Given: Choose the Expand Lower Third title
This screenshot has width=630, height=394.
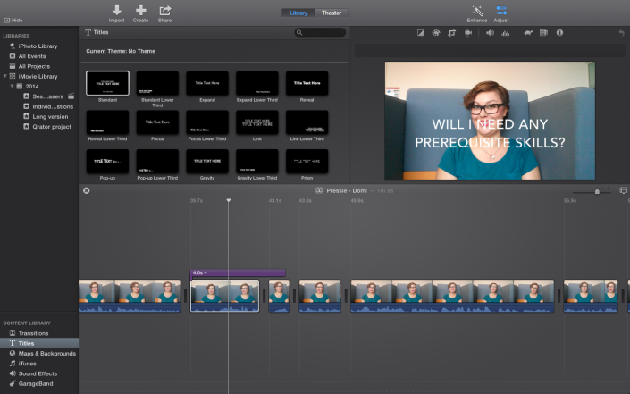Looking at the screenshot, I should click(256, 83).
